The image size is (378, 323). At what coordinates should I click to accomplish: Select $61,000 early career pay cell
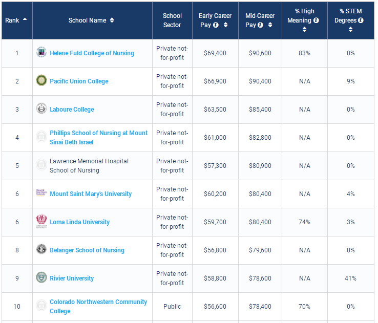[x=215, y=138]
